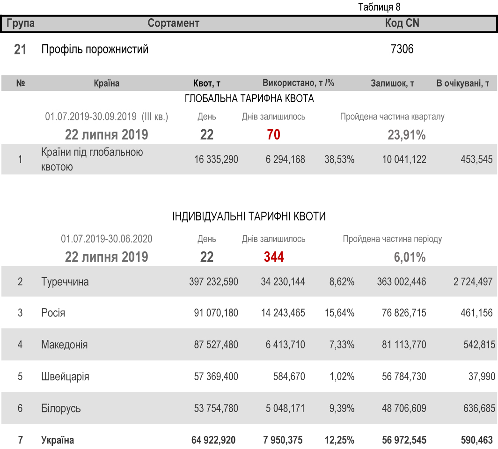The image size is (498, 449).
Task: Select the "Країни під глобальною квотою" row
Action: [x=92, y=159]
